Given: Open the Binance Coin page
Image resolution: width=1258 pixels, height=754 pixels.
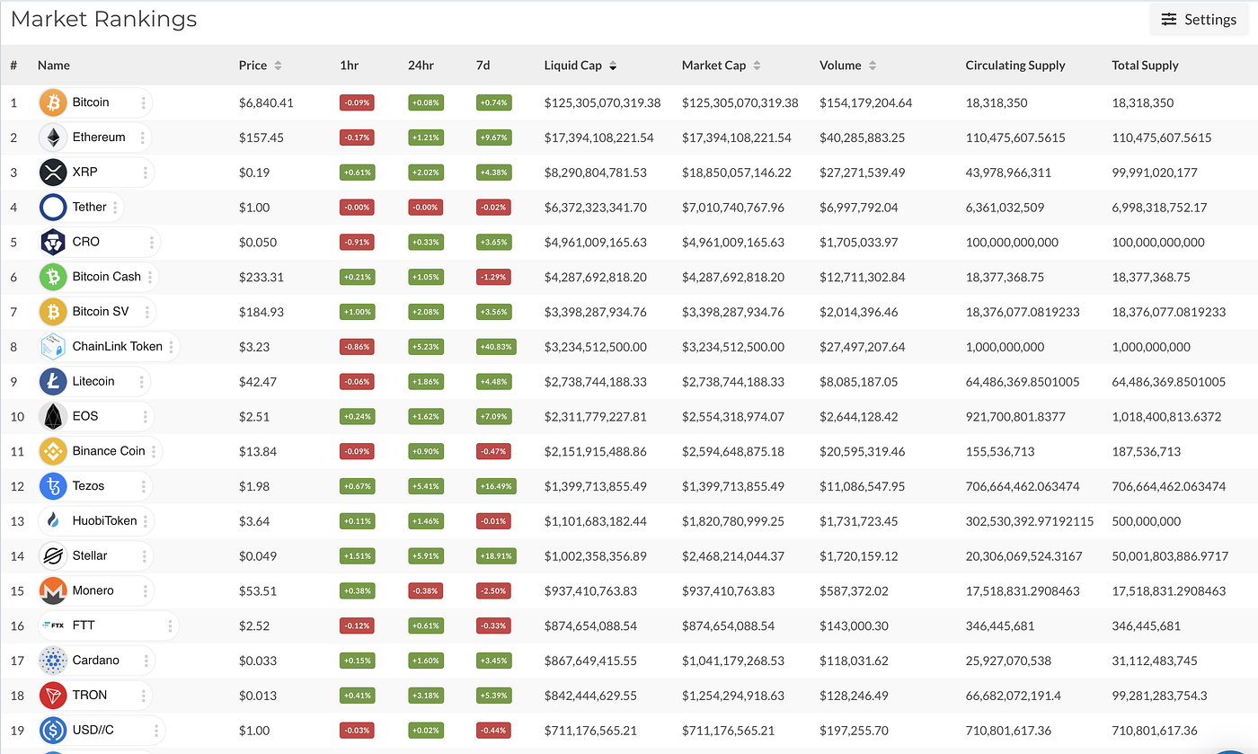Looking at the screenshot, I should pos(109,451).
